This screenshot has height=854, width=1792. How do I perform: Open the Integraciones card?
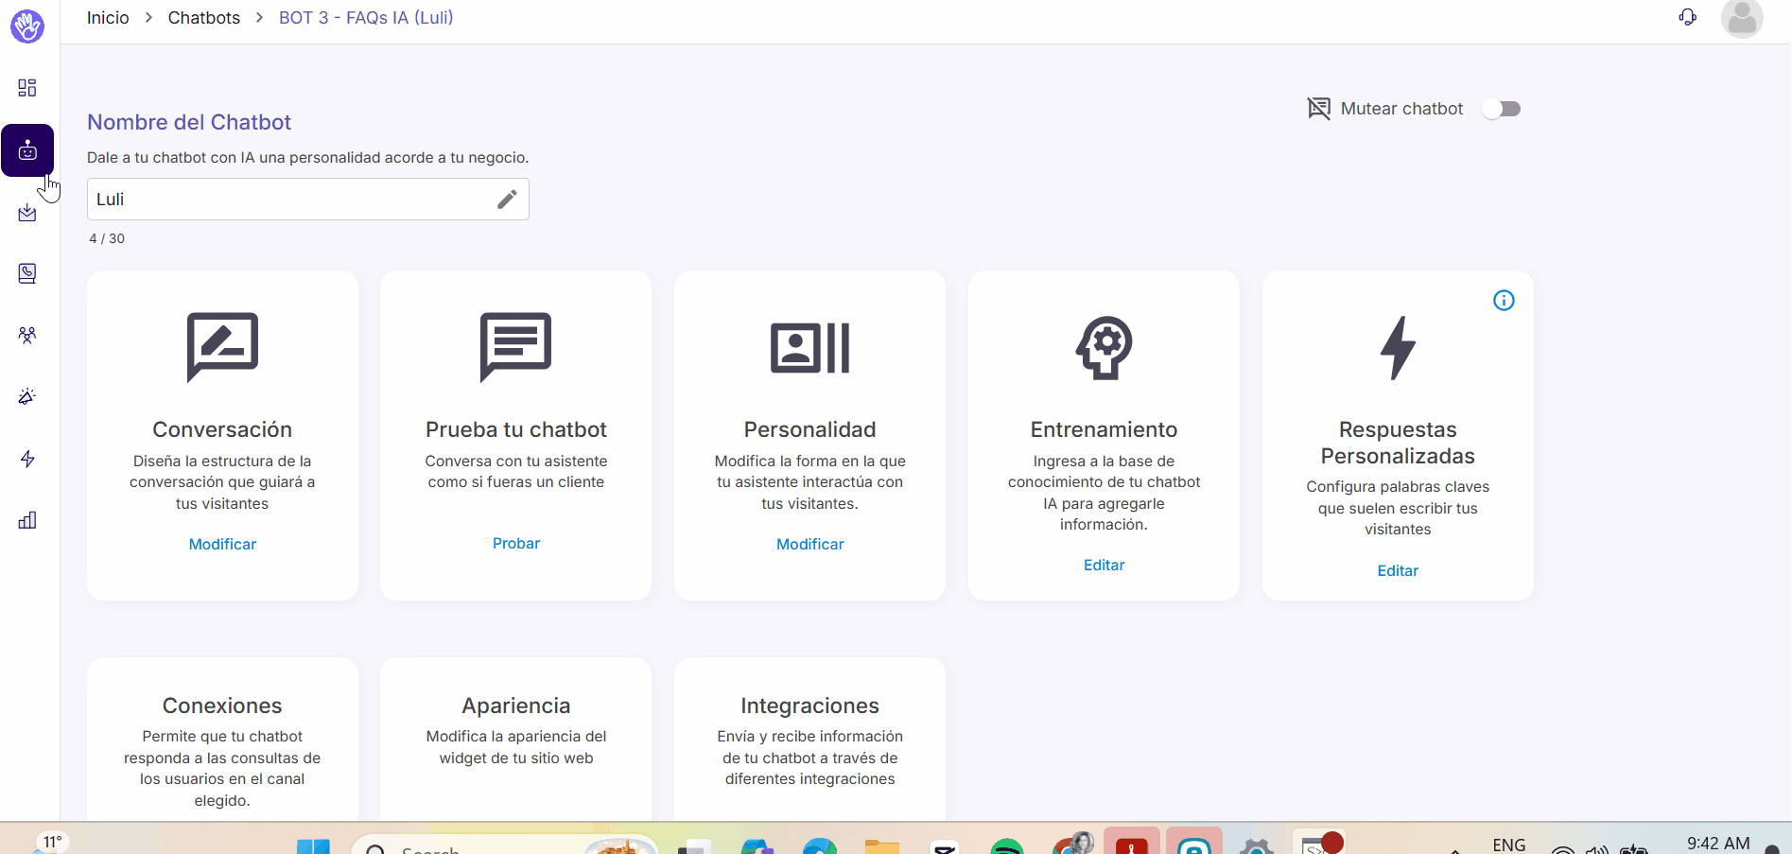810,740
